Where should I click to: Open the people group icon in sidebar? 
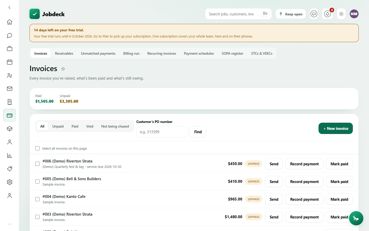[x=9, y=75]
